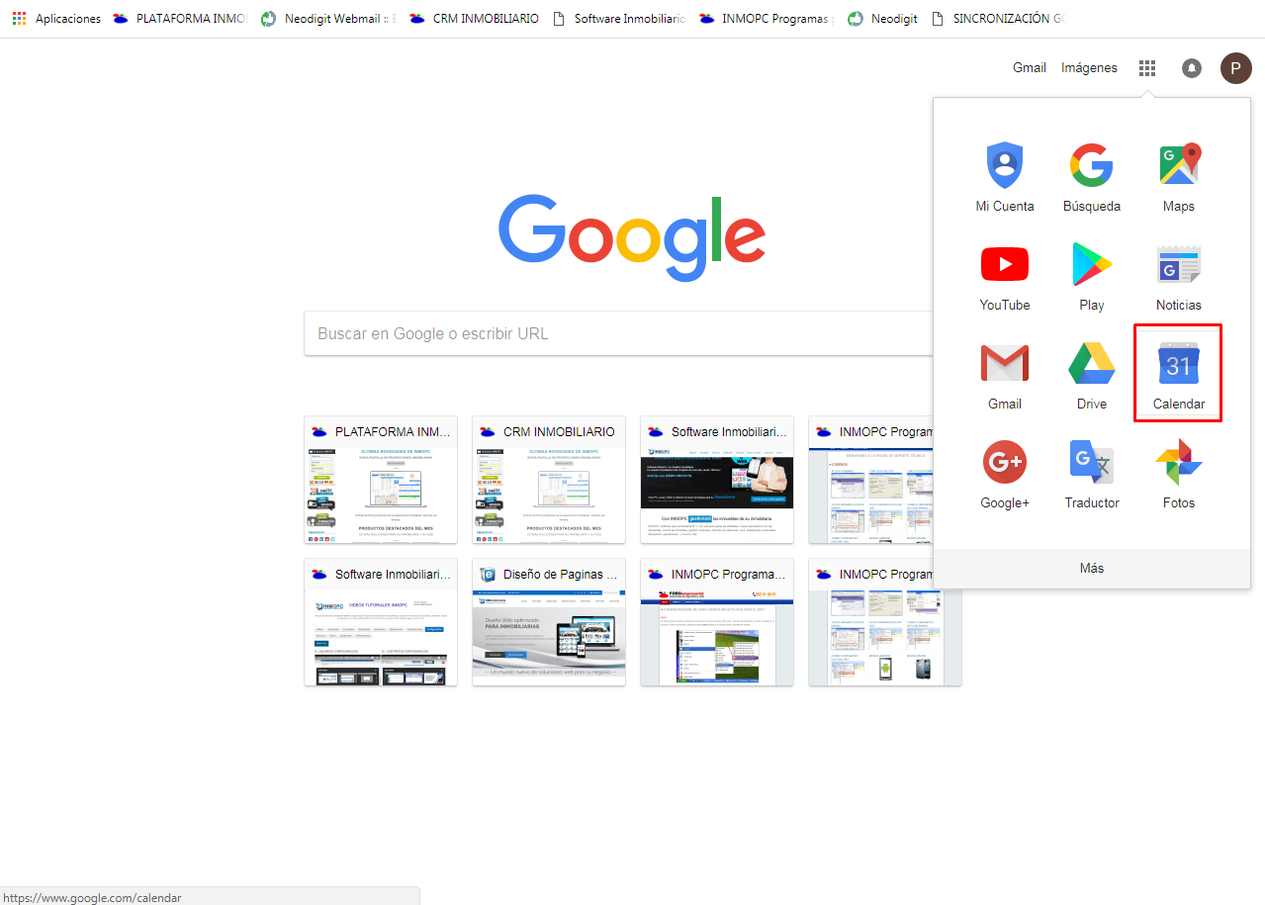Screen dimensions: 1265x905
Task: Close the Google apps grid launcher
Action: [1147, 68]
